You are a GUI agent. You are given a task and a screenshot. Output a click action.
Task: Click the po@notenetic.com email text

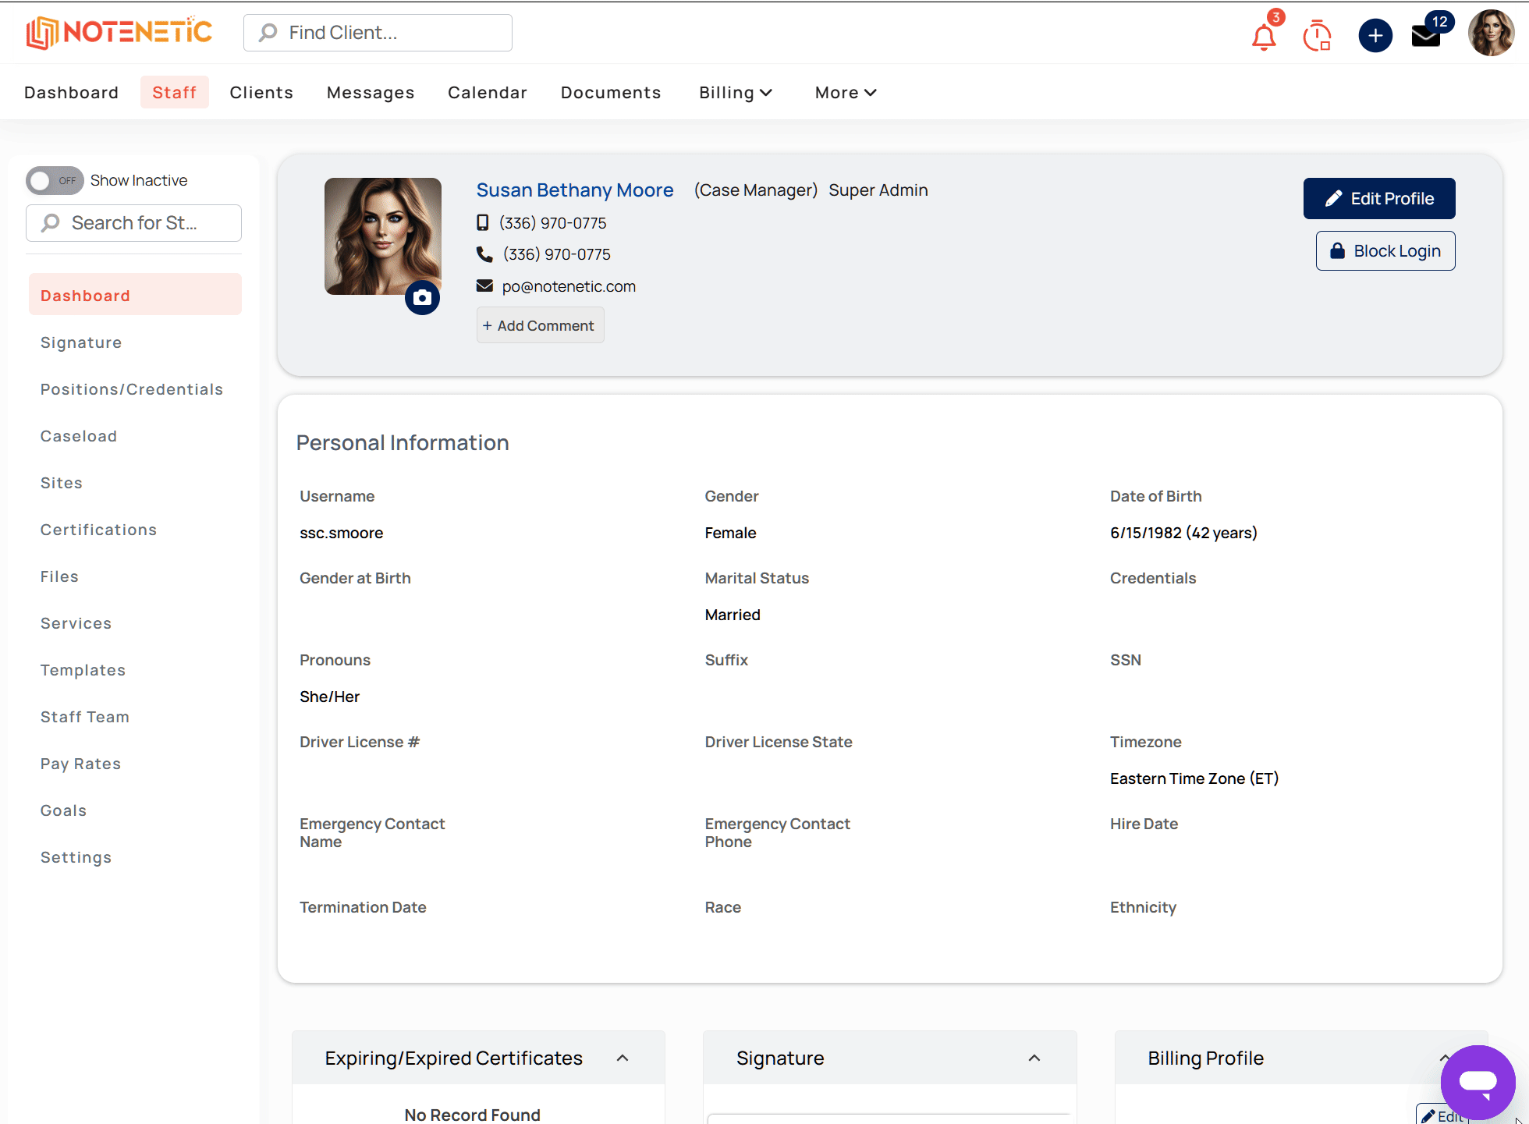[x=569, y=286]
